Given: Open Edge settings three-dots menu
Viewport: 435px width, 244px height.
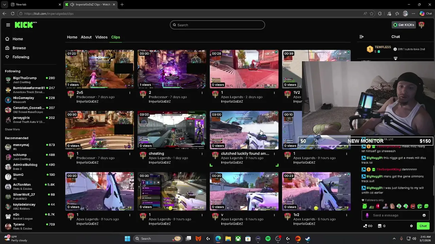Looking at the screenshot, I should 413,14.
